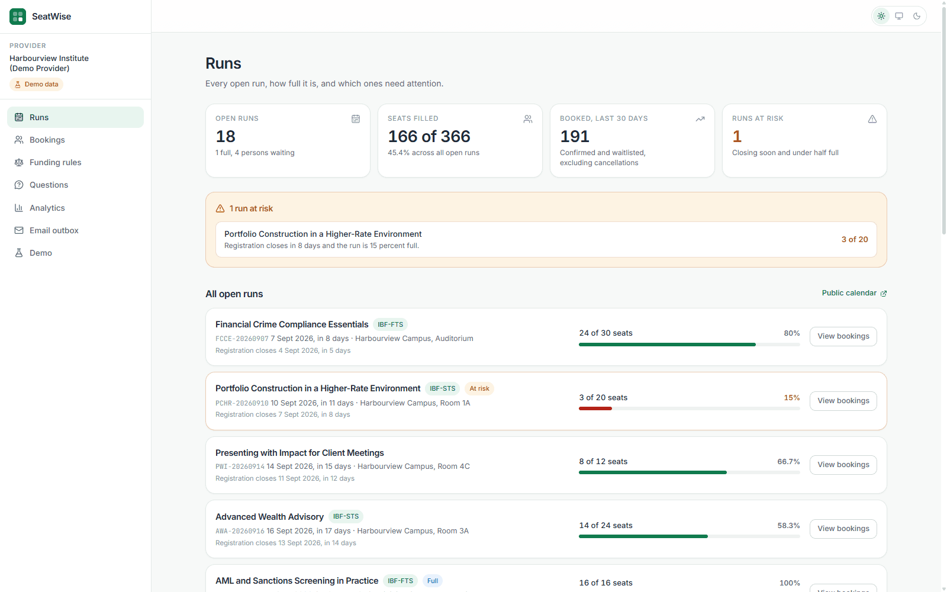This screenshot has height=592, width=947.
Task: Open Runs in sidebar
Action: pyautogui.click(x=75, y=117)
